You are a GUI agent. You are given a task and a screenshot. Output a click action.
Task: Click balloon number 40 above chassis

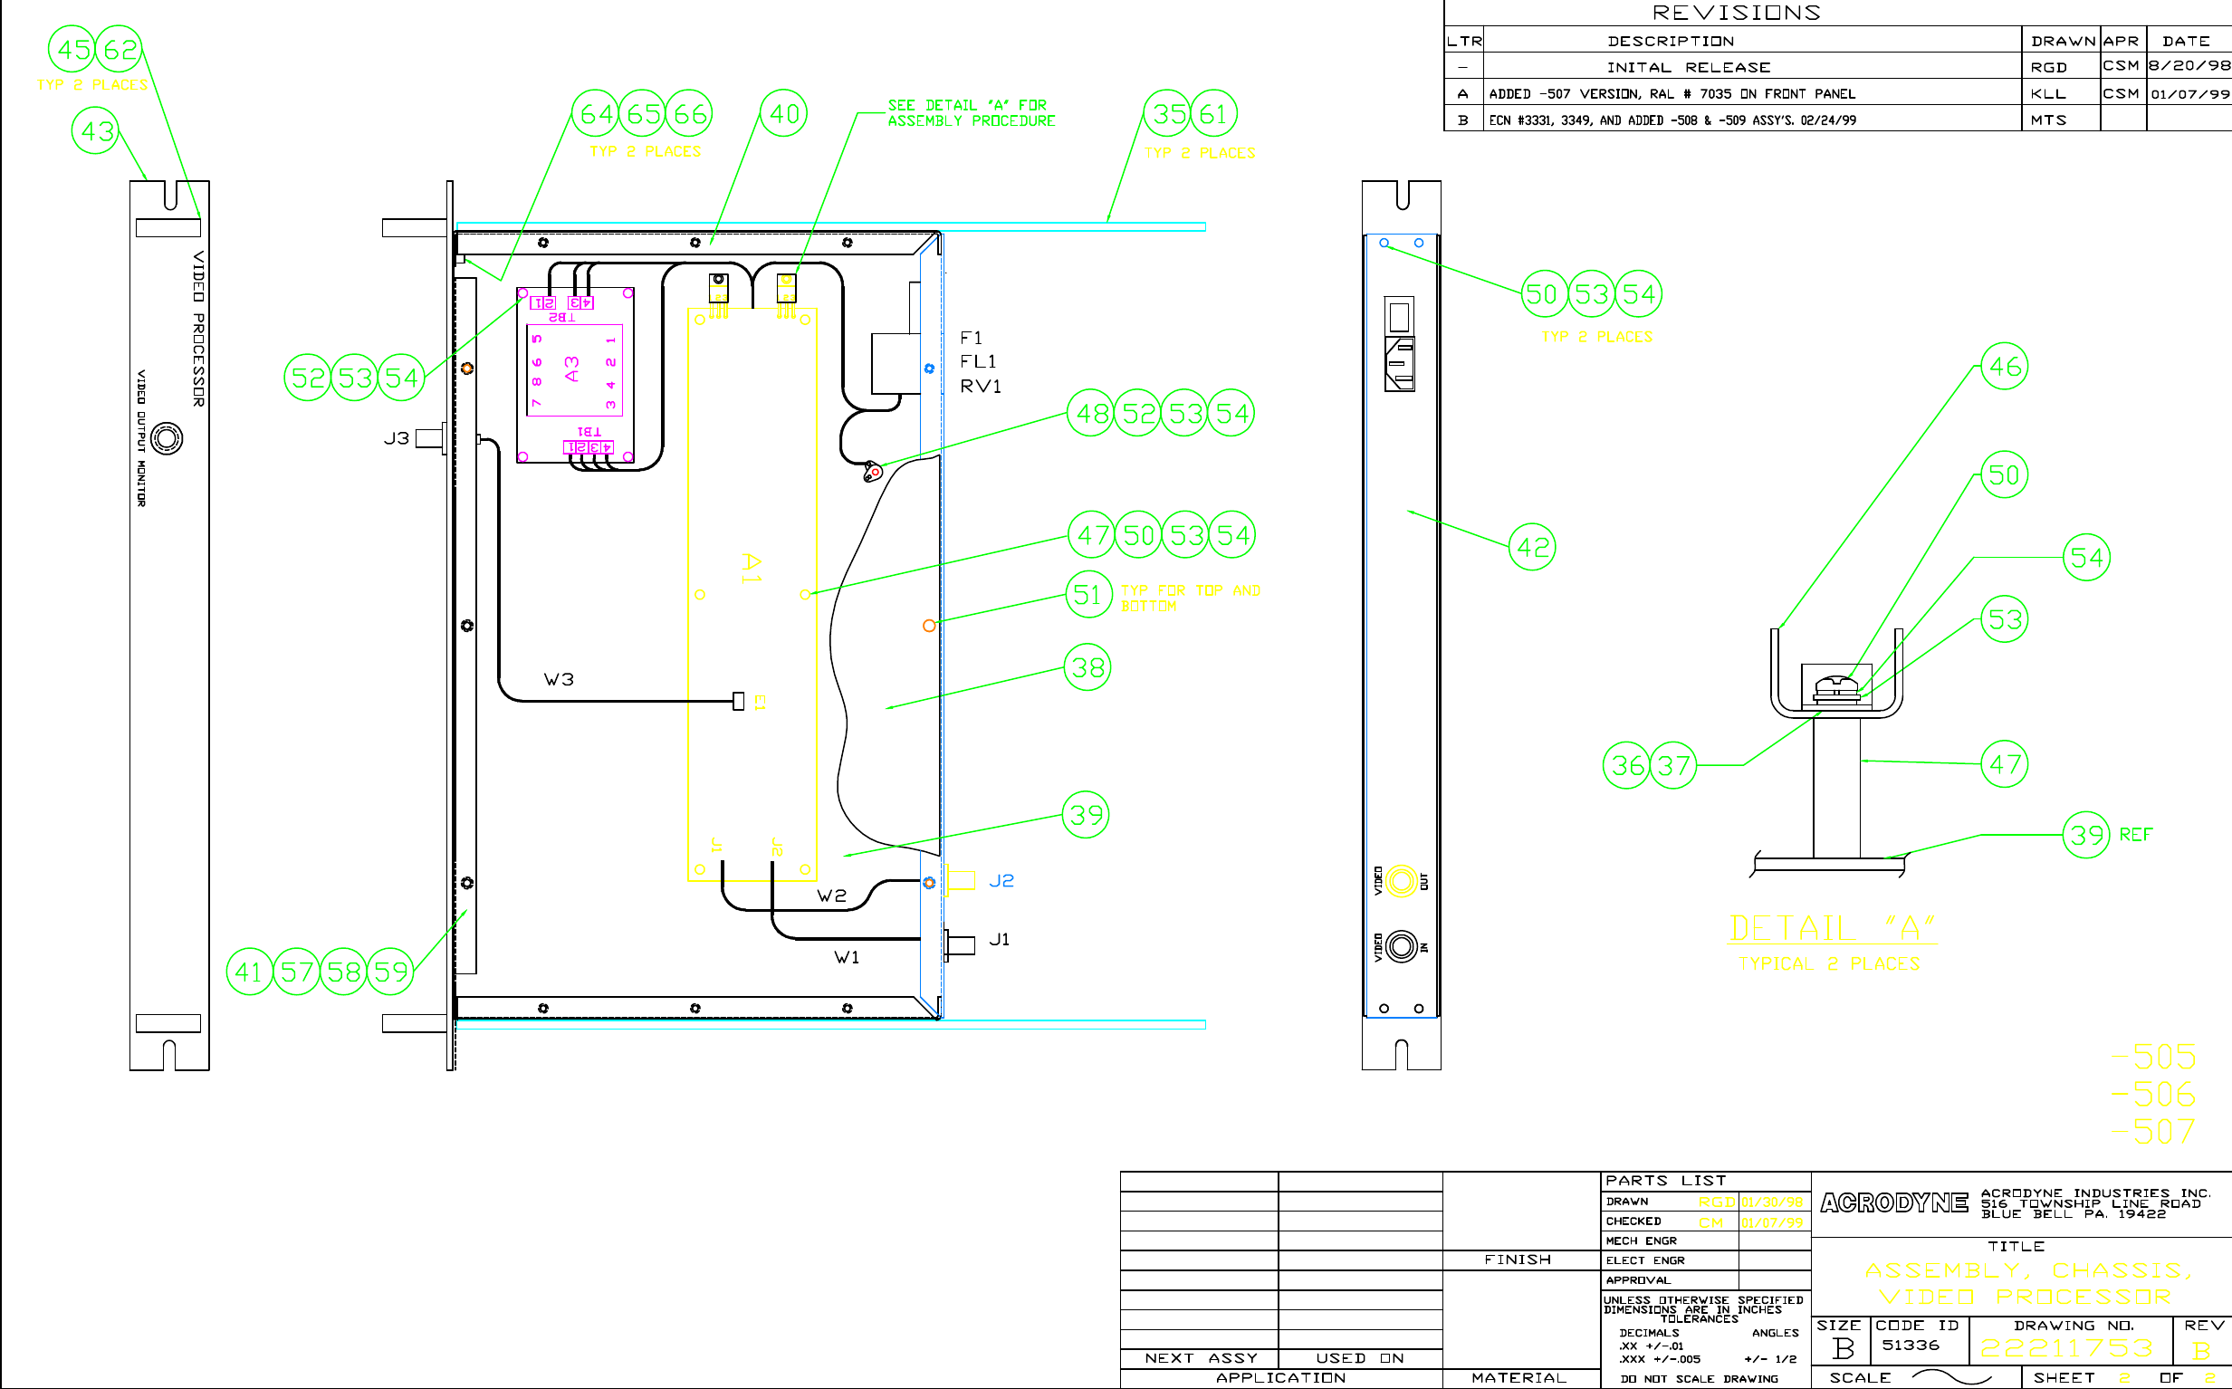783,113
